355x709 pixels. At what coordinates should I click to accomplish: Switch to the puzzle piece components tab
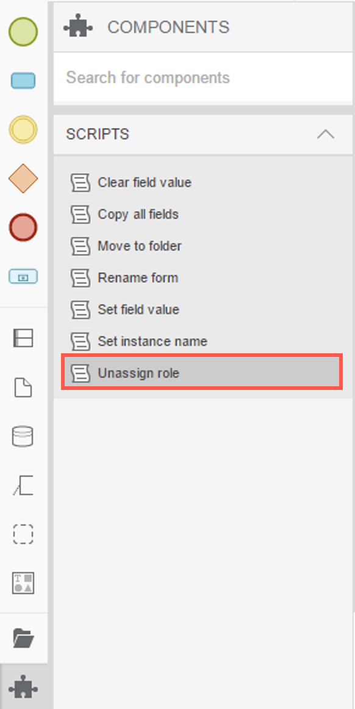pyautogui.click(x=23, y=687)
